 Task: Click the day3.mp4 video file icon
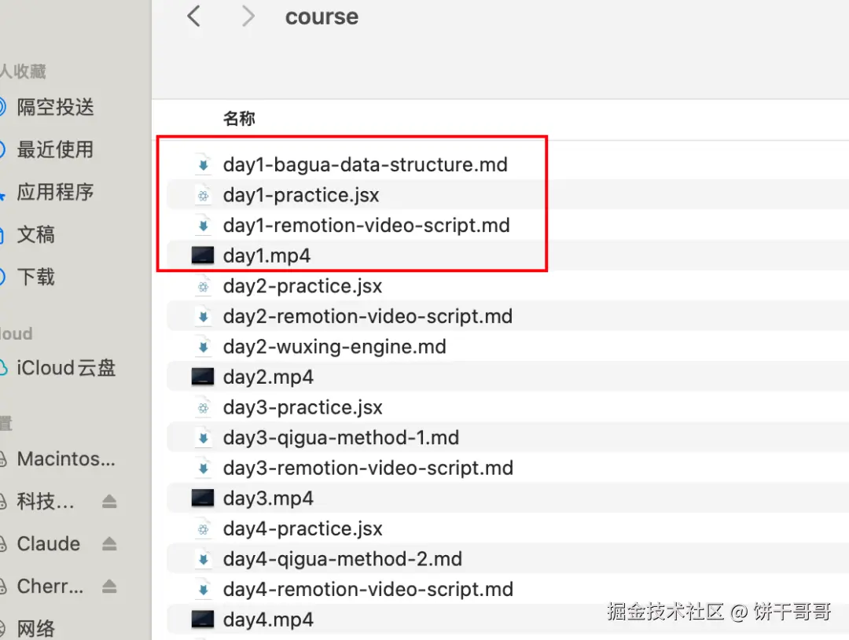(x=203, y=498)
